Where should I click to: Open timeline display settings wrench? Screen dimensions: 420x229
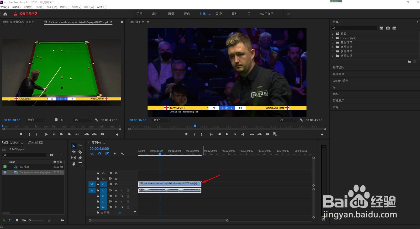pyautogui.click(x=122, y=154)
